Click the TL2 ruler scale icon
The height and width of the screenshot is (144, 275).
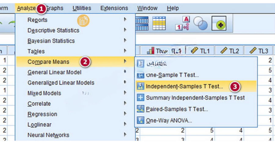click(224, 50)
